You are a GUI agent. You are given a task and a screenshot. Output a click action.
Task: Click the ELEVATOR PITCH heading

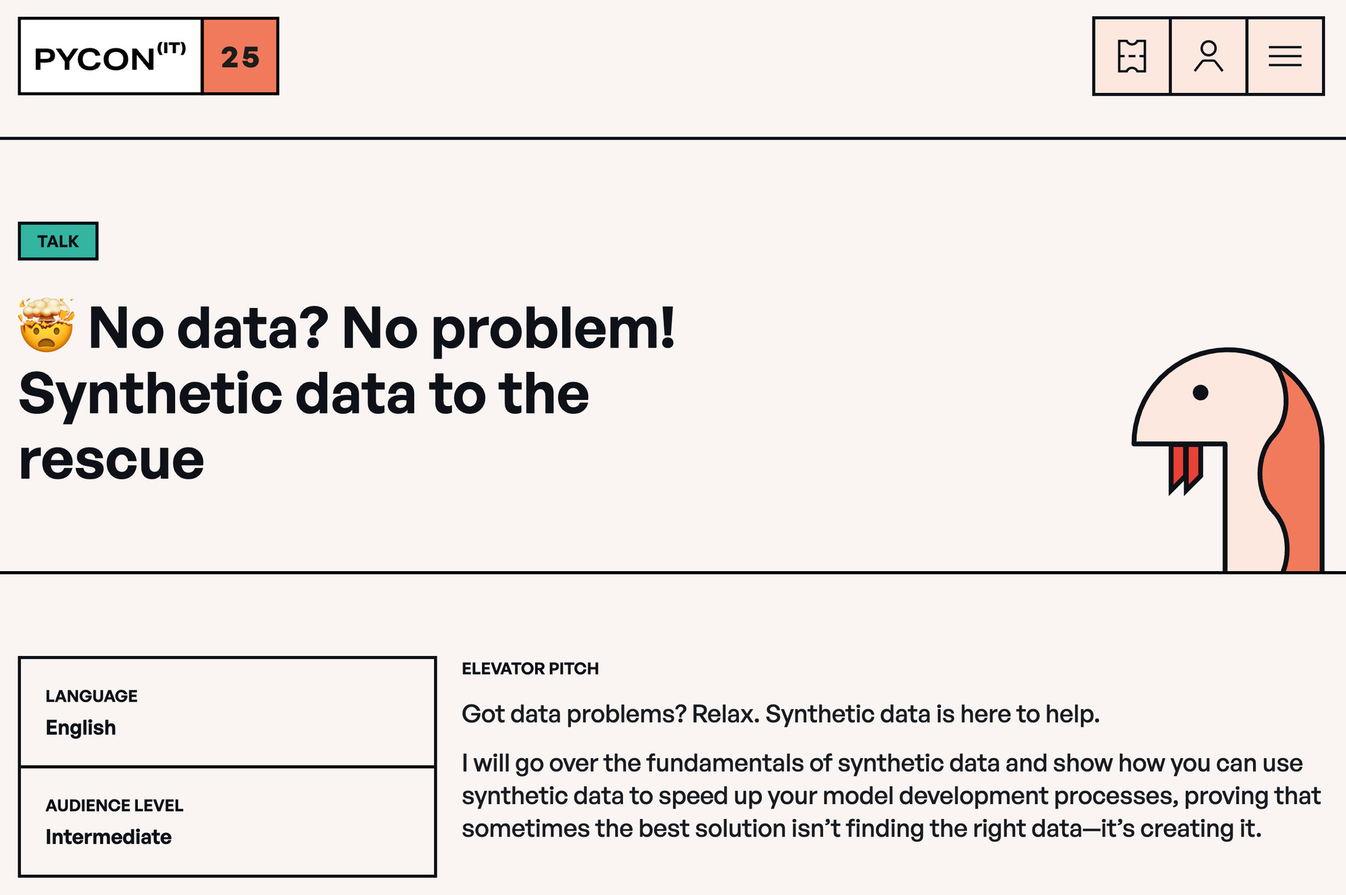click(530, 669)
